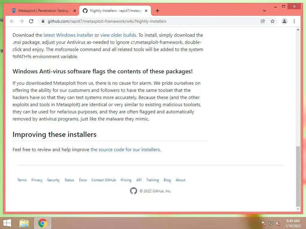The height and width of the screenshot is (229, 306).
Task: Open the Windows Start button
Action: (x=7, y=223)
